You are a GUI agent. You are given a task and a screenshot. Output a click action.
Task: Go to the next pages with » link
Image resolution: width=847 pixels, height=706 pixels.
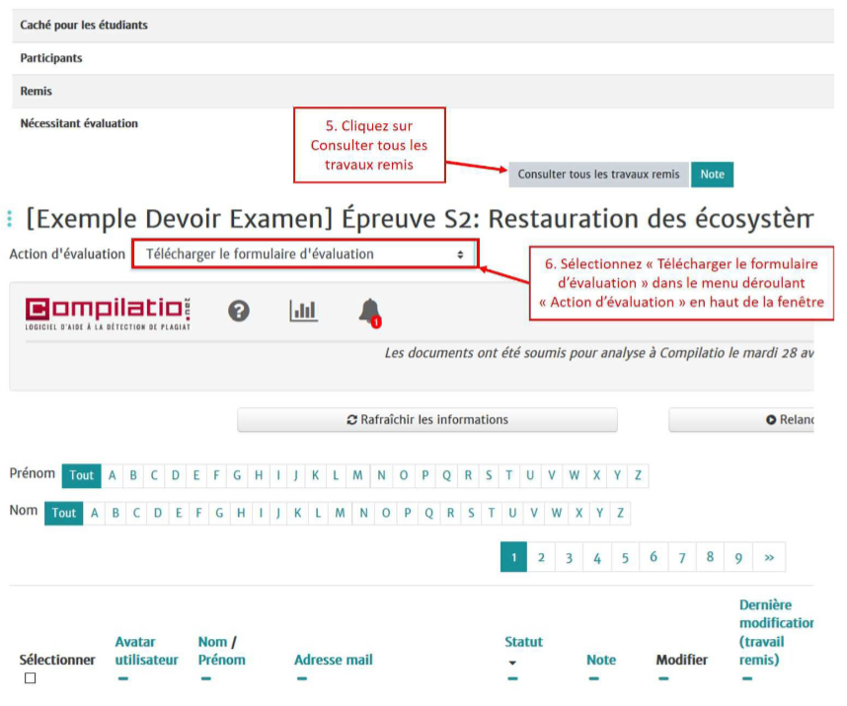769,558
